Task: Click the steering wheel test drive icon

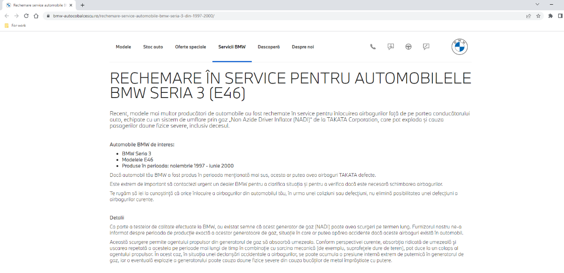Action: [408, 47]
